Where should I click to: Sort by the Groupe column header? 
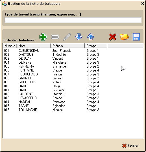(x=96, y=46)
